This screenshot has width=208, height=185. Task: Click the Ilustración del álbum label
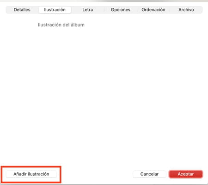click(61, 25)
